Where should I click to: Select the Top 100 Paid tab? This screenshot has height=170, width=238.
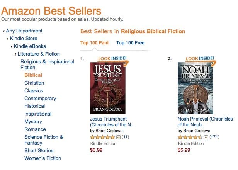point(94,43)
